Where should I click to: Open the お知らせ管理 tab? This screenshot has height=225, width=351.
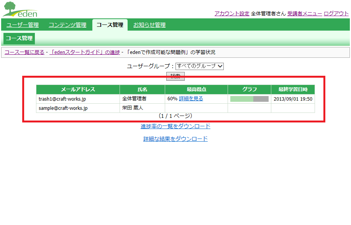pyautogui.click(x=149, y=25)
